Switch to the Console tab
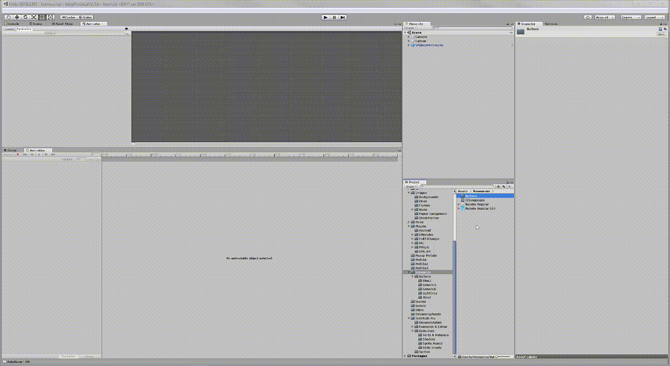The height and width of the screenshot is (366, 670). point(13,24)
